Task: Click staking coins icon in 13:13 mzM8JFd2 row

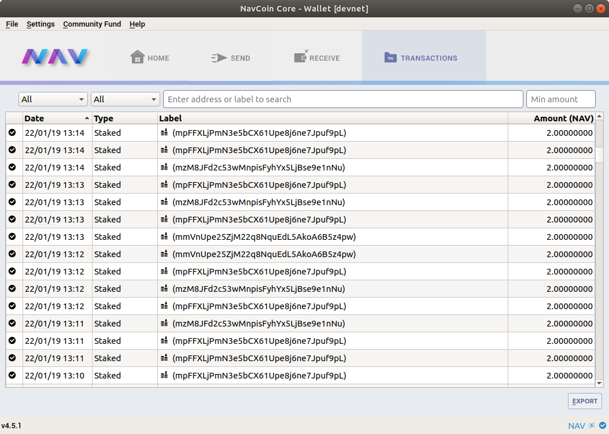Action: point(164,202)
